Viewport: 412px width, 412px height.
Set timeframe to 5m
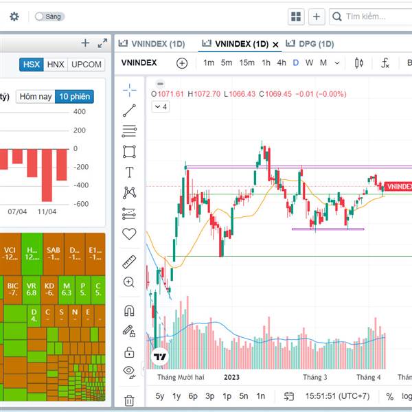tap(227, 62)
